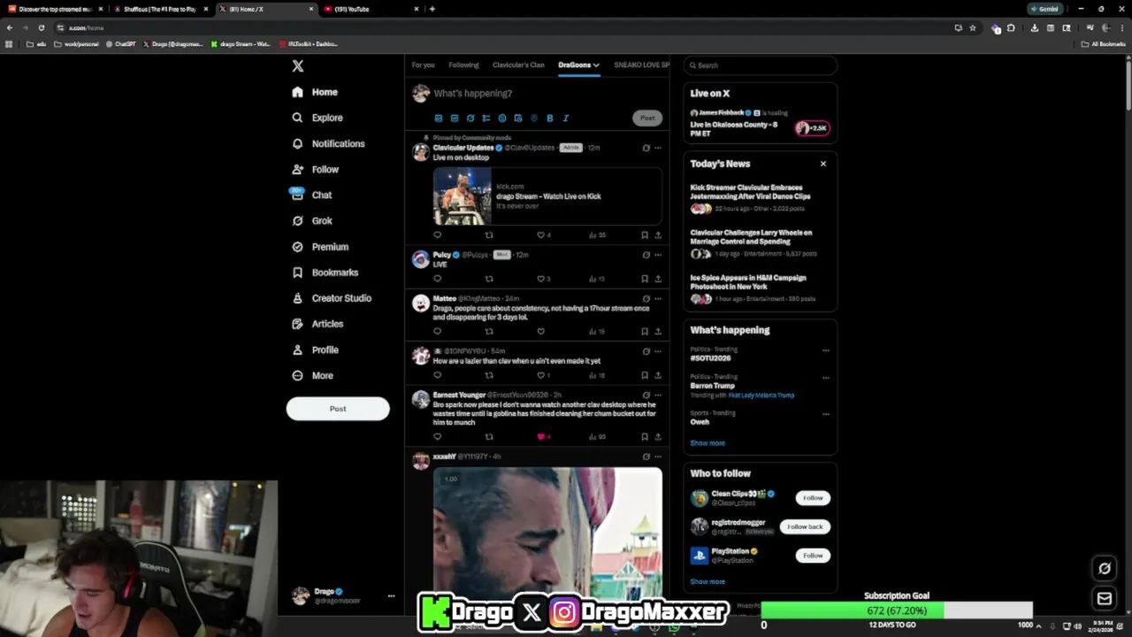Click the sidebar Post button

tap(338, 409)
